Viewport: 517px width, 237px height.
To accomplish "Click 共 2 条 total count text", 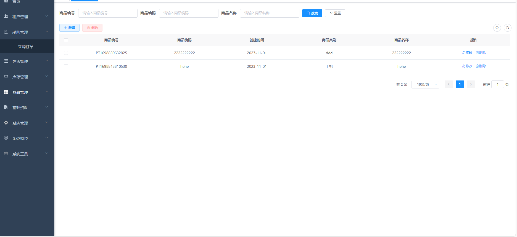I will 402,84.
